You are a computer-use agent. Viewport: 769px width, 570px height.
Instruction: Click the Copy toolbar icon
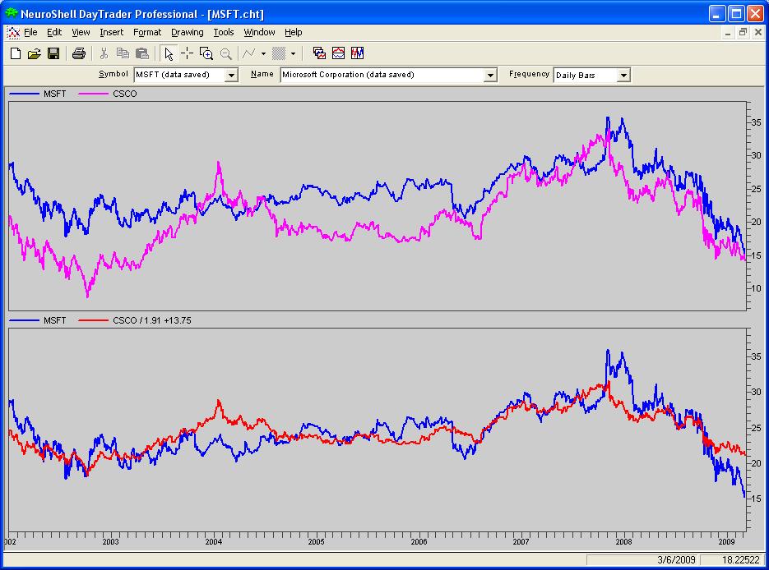[x=123, y=53]
